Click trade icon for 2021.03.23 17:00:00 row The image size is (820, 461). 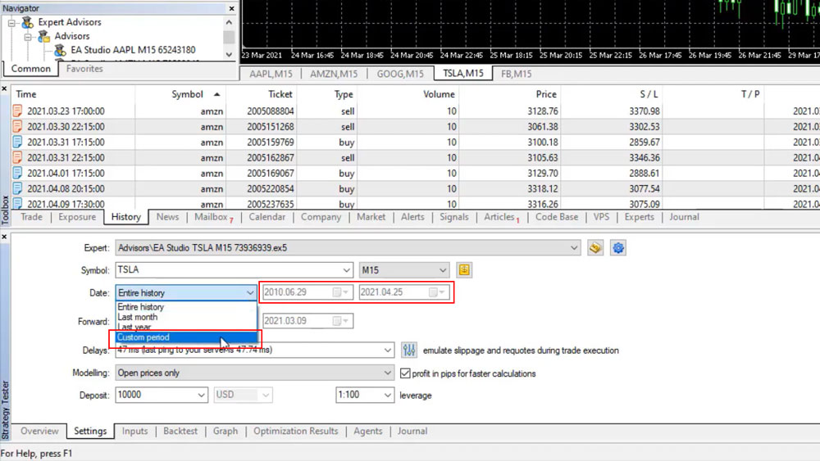pos(17,111)
